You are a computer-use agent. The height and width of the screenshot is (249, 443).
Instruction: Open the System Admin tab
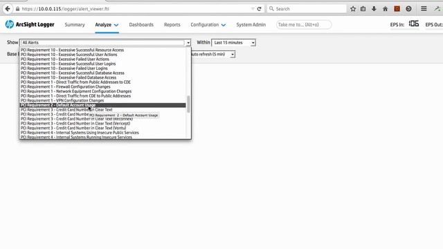(251, 25)
